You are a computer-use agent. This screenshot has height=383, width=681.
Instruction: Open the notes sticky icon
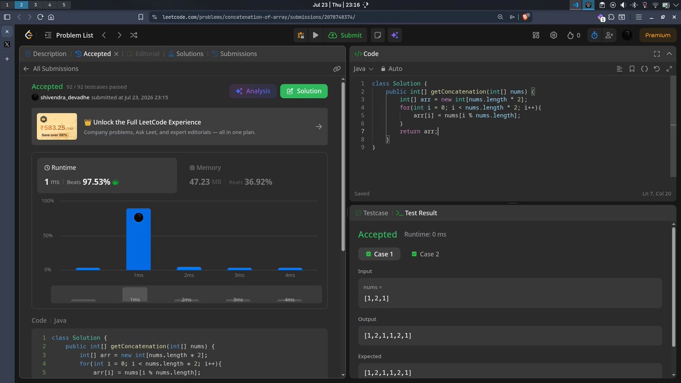pos(377,35)
